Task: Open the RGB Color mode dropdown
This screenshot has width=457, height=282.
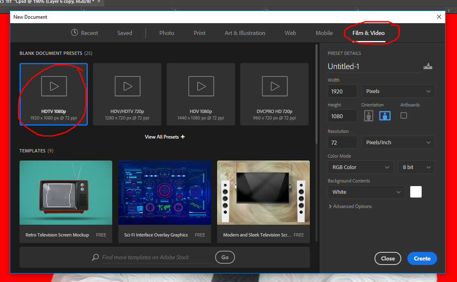Action: (x=361, y=167)
